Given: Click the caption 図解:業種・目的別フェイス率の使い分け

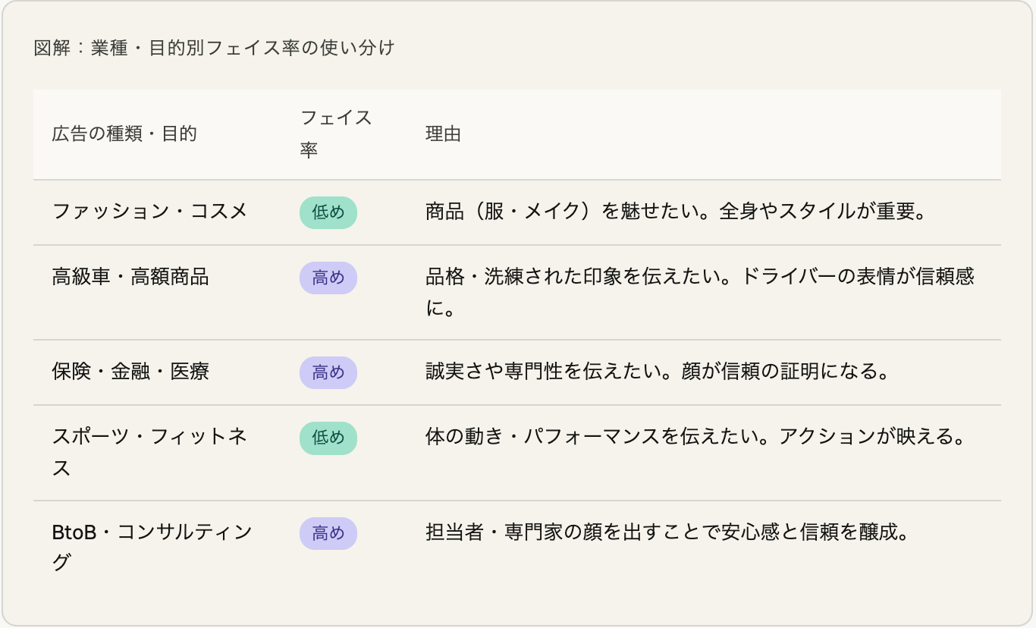Looking at the screenshot, I should pos(215,48).
